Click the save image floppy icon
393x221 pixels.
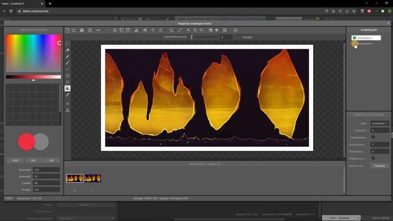82,30
